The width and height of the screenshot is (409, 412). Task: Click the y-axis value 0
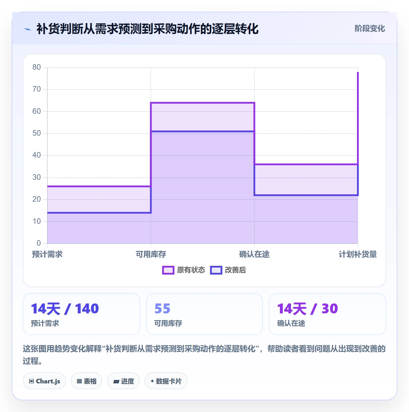(39, 243)
